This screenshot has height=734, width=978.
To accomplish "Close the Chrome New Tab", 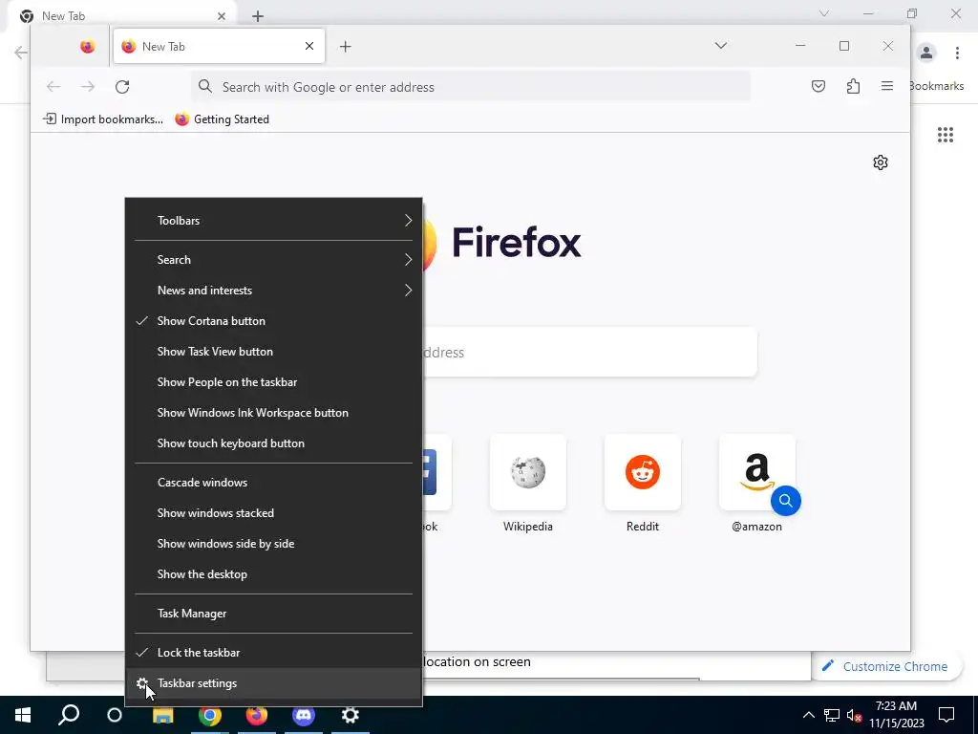I will [x=222, y=16].
